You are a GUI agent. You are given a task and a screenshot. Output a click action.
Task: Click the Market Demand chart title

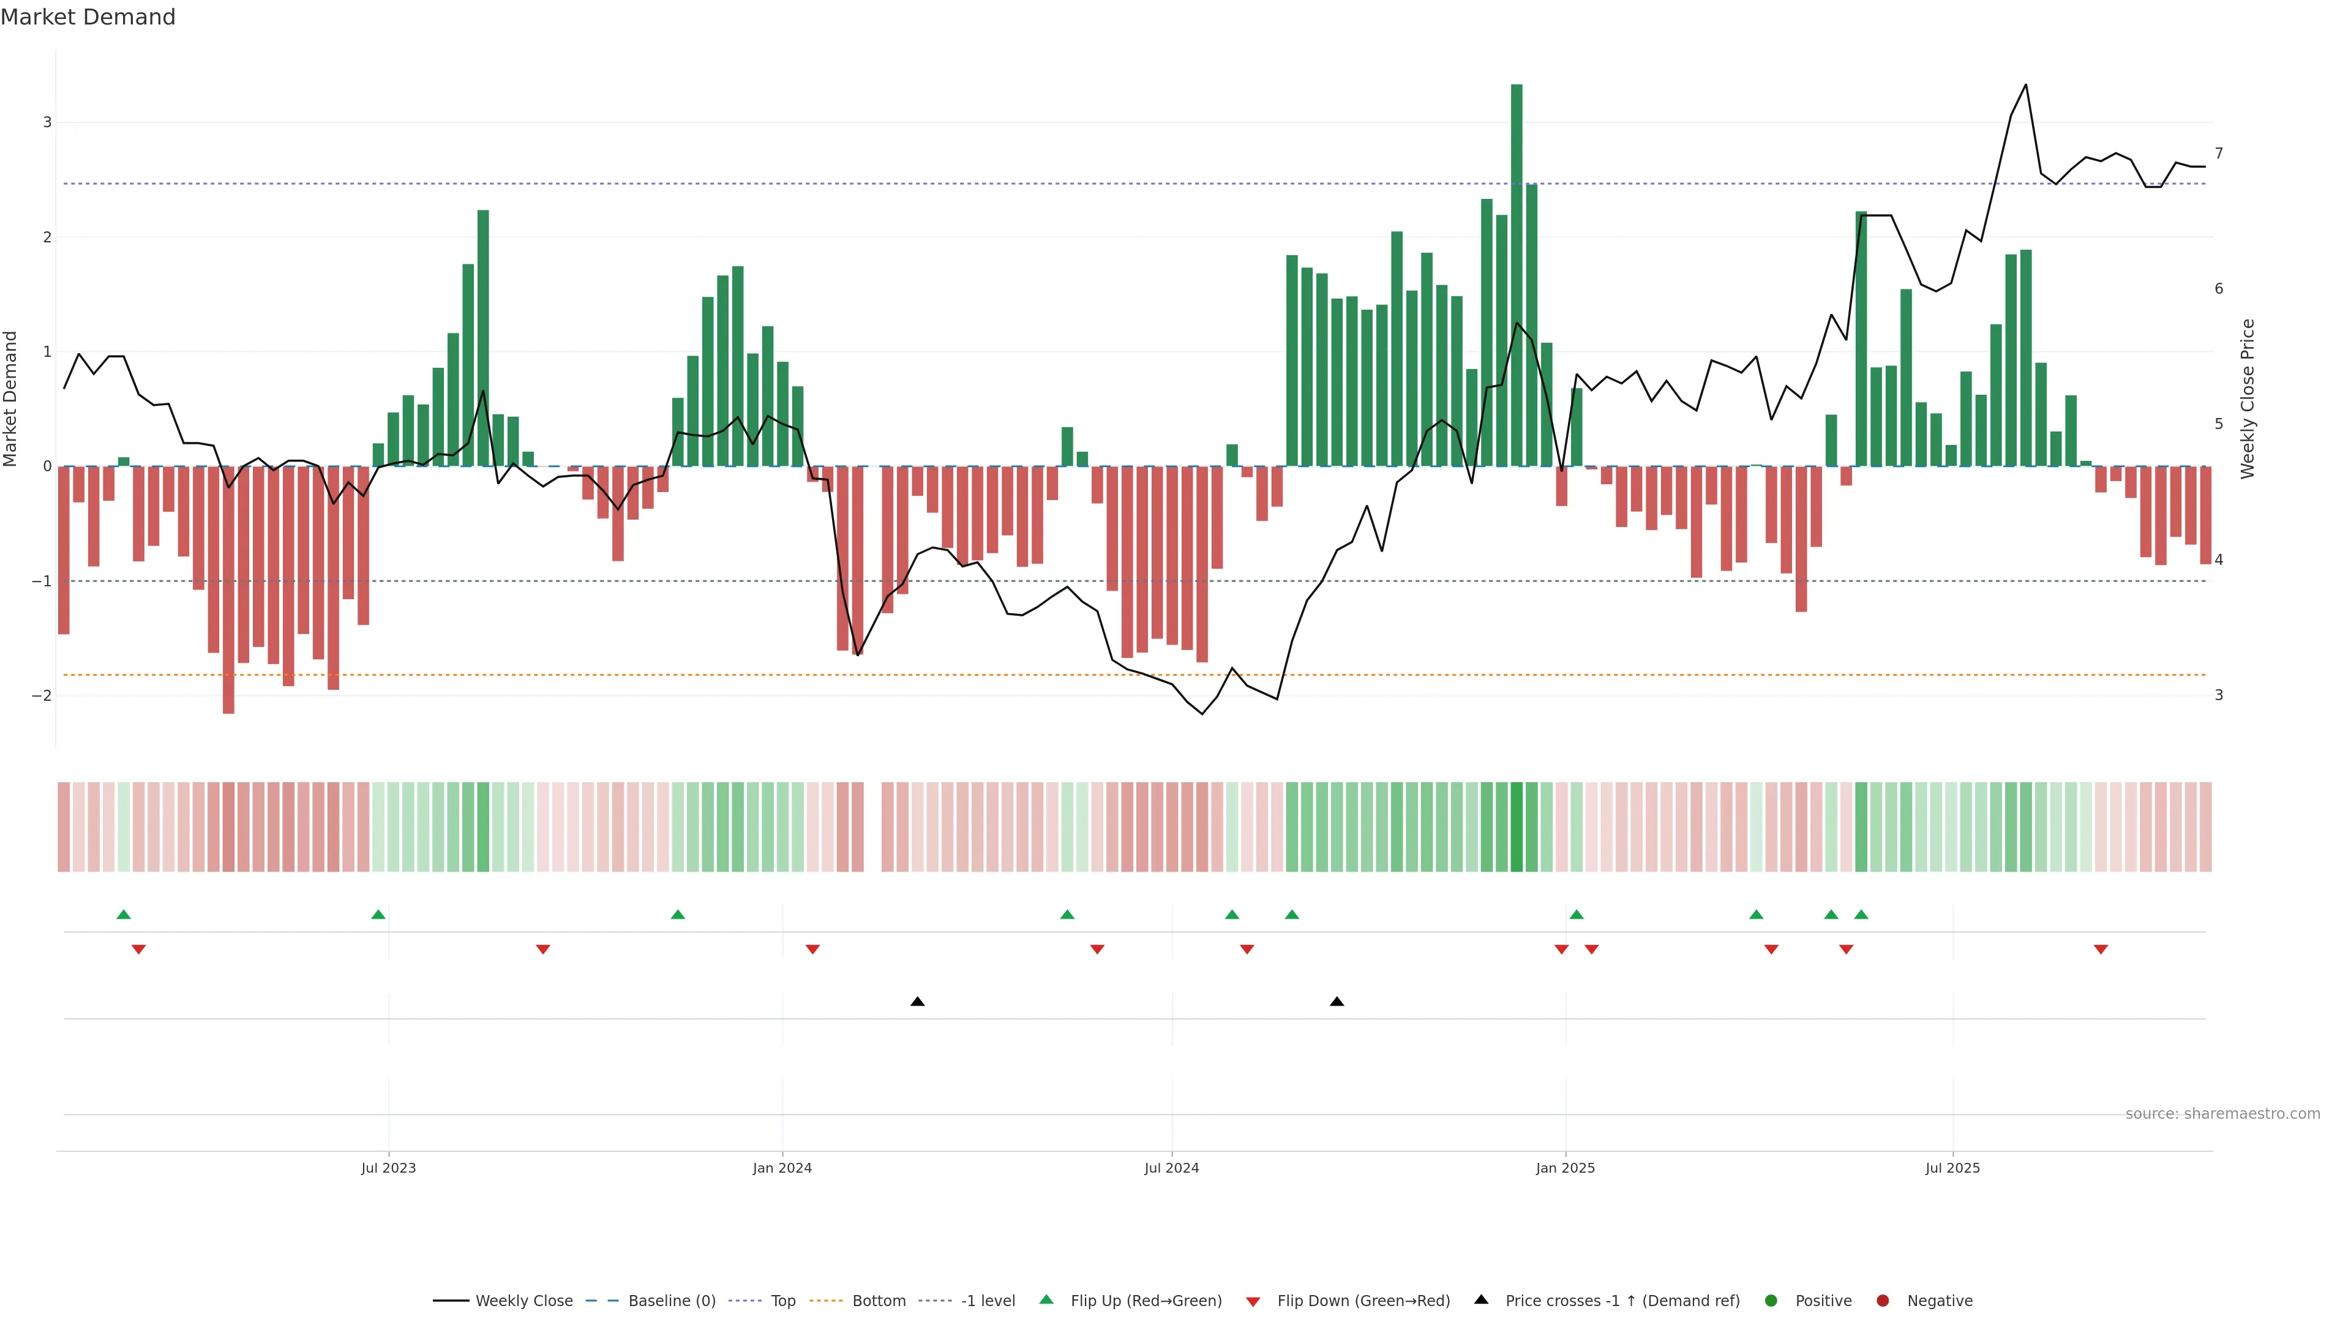(88, 17)
